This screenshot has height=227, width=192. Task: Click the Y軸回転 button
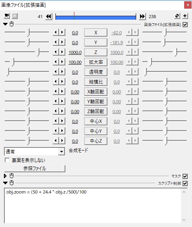coord(96,102)
